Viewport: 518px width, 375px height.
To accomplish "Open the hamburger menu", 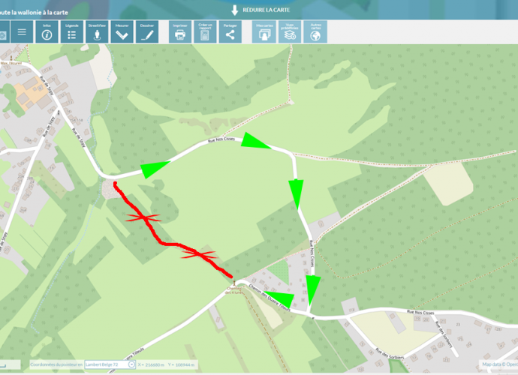I will [x=22, y=31].
